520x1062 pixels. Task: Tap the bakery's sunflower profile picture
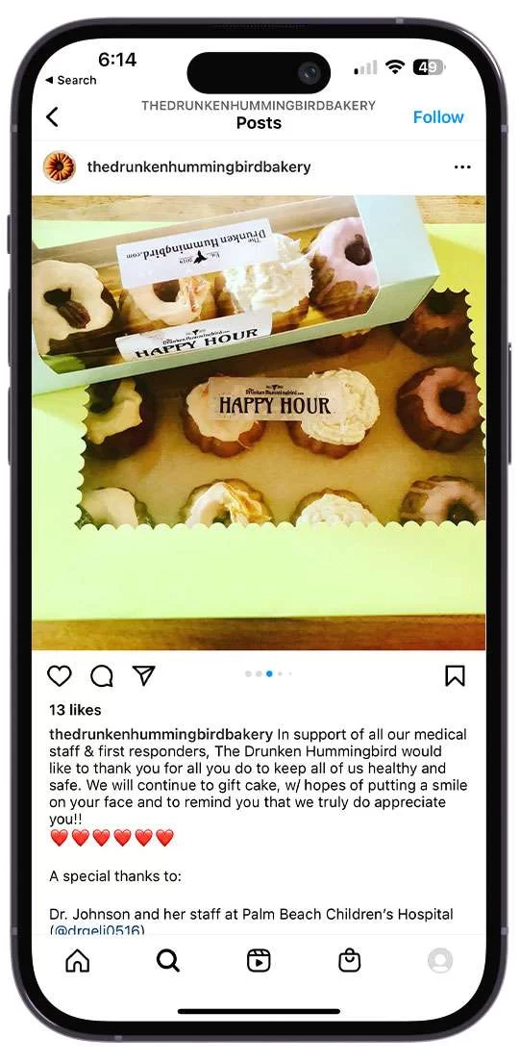60,166
